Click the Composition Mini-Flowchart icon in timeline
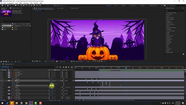 coord(57,67)
